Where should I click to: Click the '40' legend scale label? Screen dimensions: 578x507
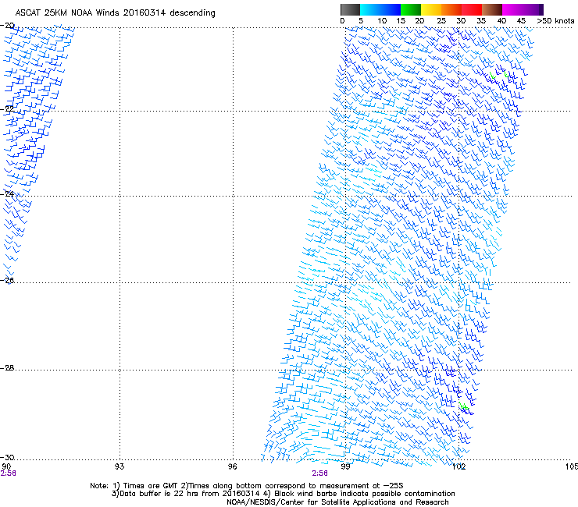coord(501,21)
